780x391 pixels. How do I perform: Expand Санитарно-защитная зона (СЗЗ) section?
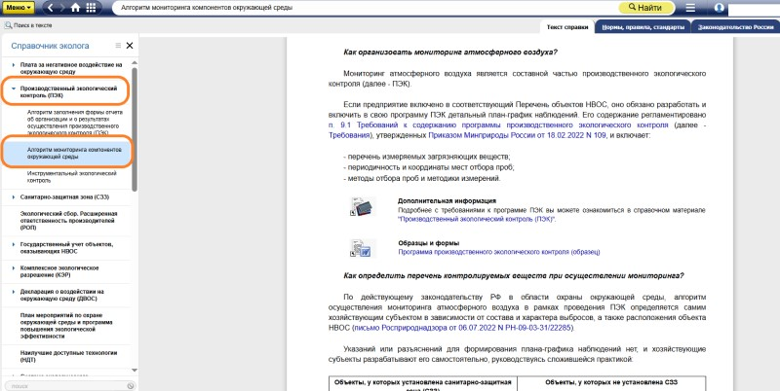coord(14,197)
